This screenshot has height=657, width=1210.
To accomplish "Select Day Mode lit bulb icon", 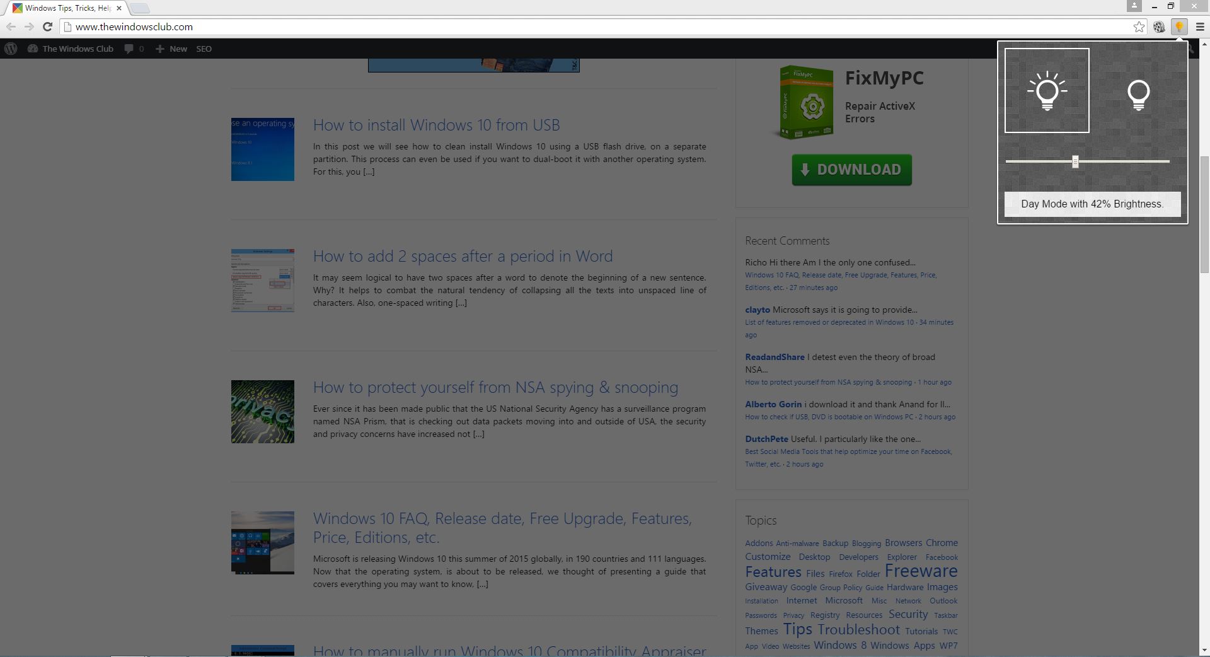I will coord(1047,91).
